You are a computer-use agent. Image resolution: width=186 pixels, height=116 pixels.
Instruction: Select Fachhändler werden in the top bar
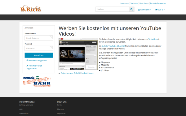[x=158, y=3]
